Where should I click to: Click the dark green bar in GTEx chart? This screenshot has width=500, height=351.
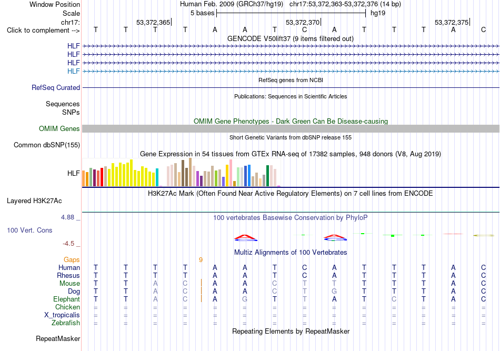tap(267, 176)
